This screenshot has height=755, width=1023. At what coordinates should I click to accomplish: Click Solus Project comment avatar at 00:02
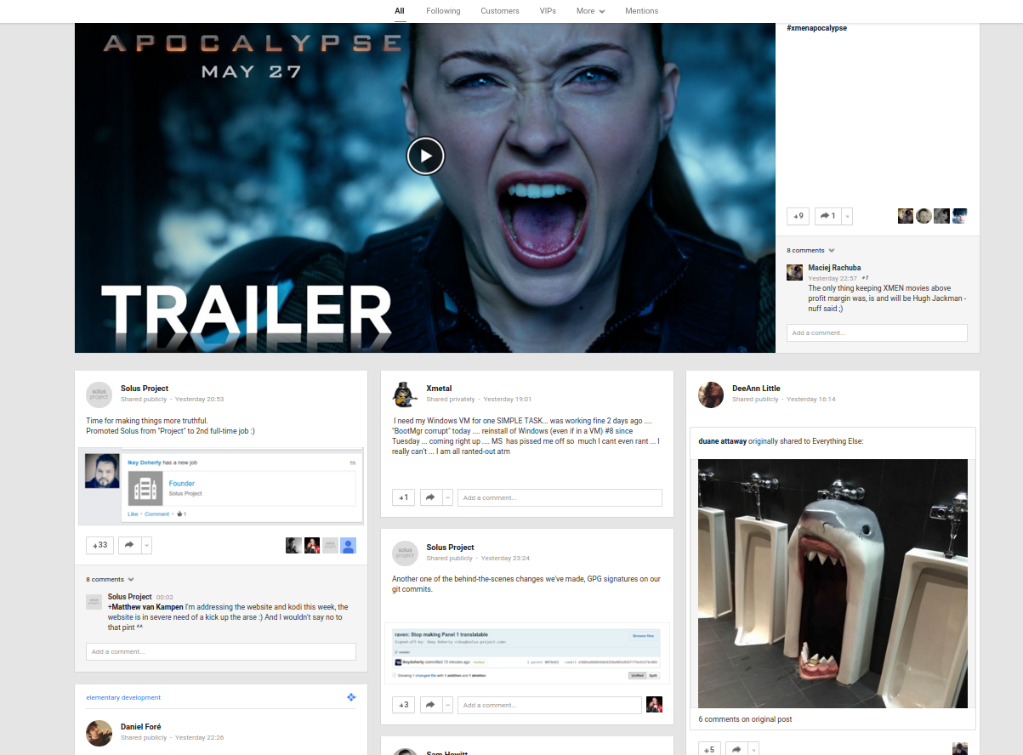pos(94,602)
